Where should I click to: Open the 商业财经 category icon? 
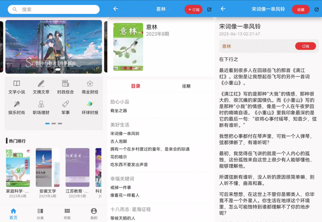[x=90, y=84]
